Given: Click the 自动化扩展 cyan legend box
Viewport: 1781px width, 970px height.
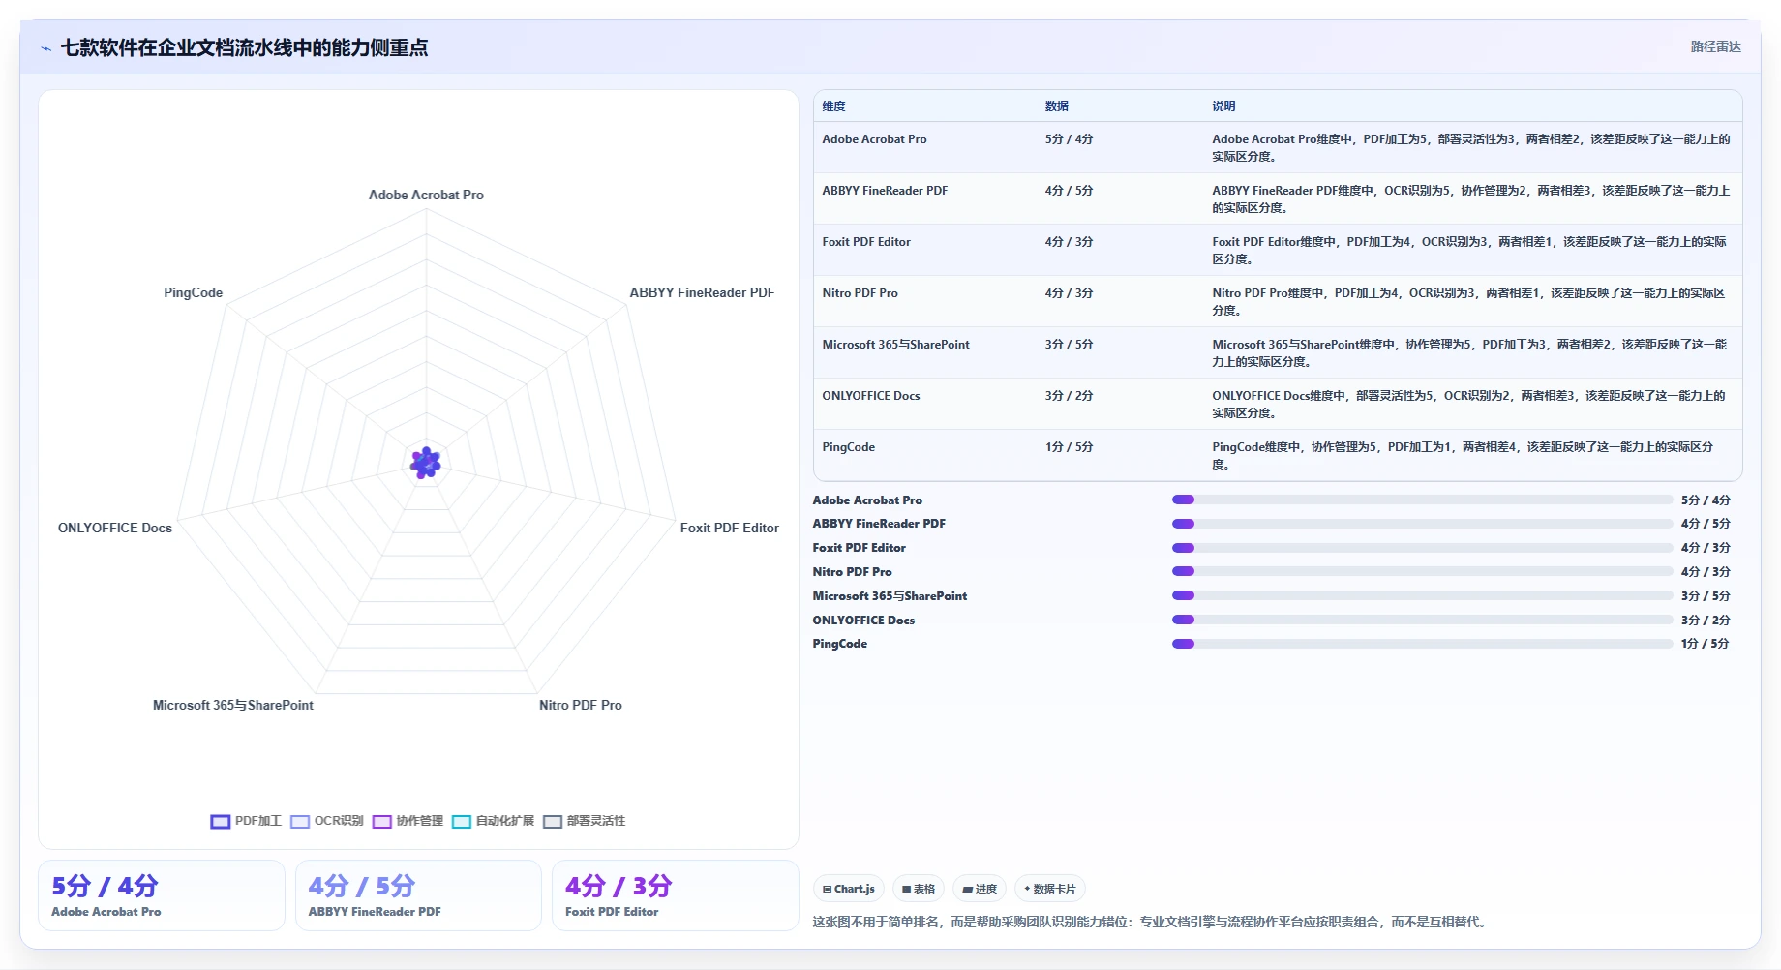Looking at the screenshot, I should point(462,822).
